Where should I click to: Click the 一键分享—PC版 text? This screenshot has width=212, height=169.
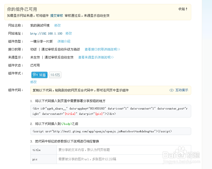pos(42,41)
